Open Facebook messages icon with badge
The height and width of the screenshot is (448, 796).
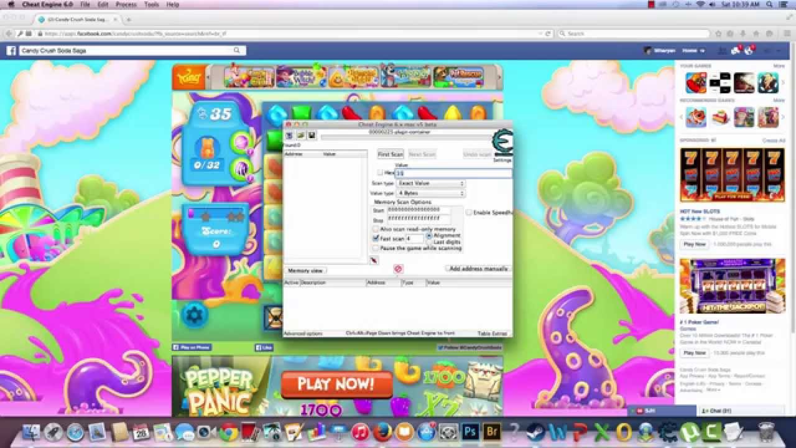coord(736,50)
